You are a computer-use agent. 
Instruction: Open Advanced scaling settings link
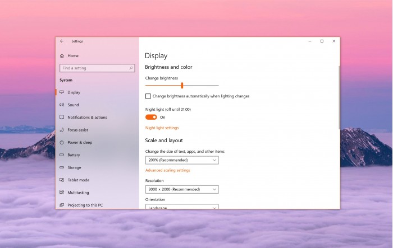[167, 170]
